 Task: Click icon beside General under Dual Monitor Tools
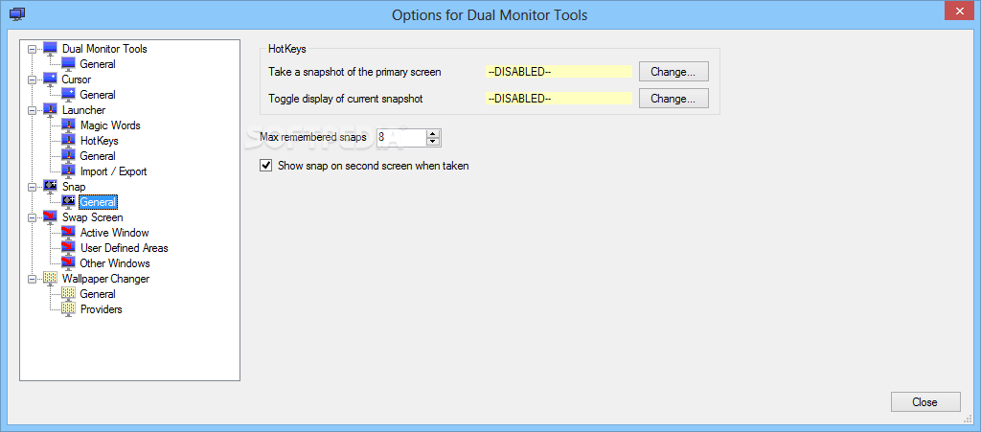tap(68, 64)
